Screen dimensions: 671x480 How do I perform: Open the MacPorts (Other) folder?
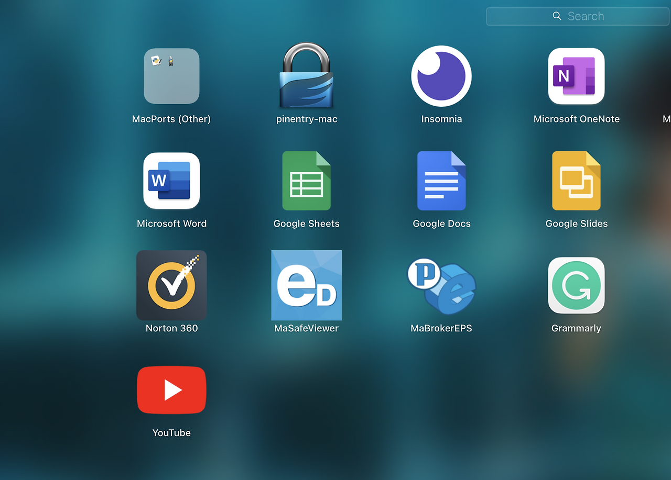(x=171, y=76)
